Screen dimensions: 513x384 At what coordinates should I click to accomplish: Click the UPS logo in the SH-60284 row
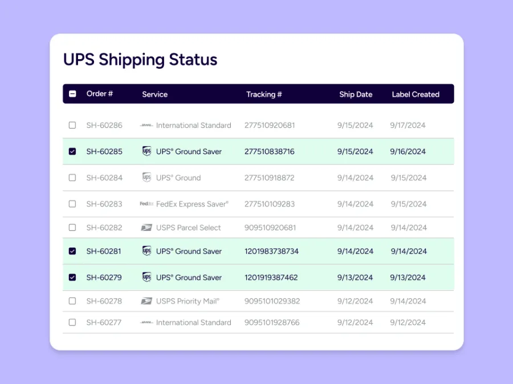coord(146,177)
